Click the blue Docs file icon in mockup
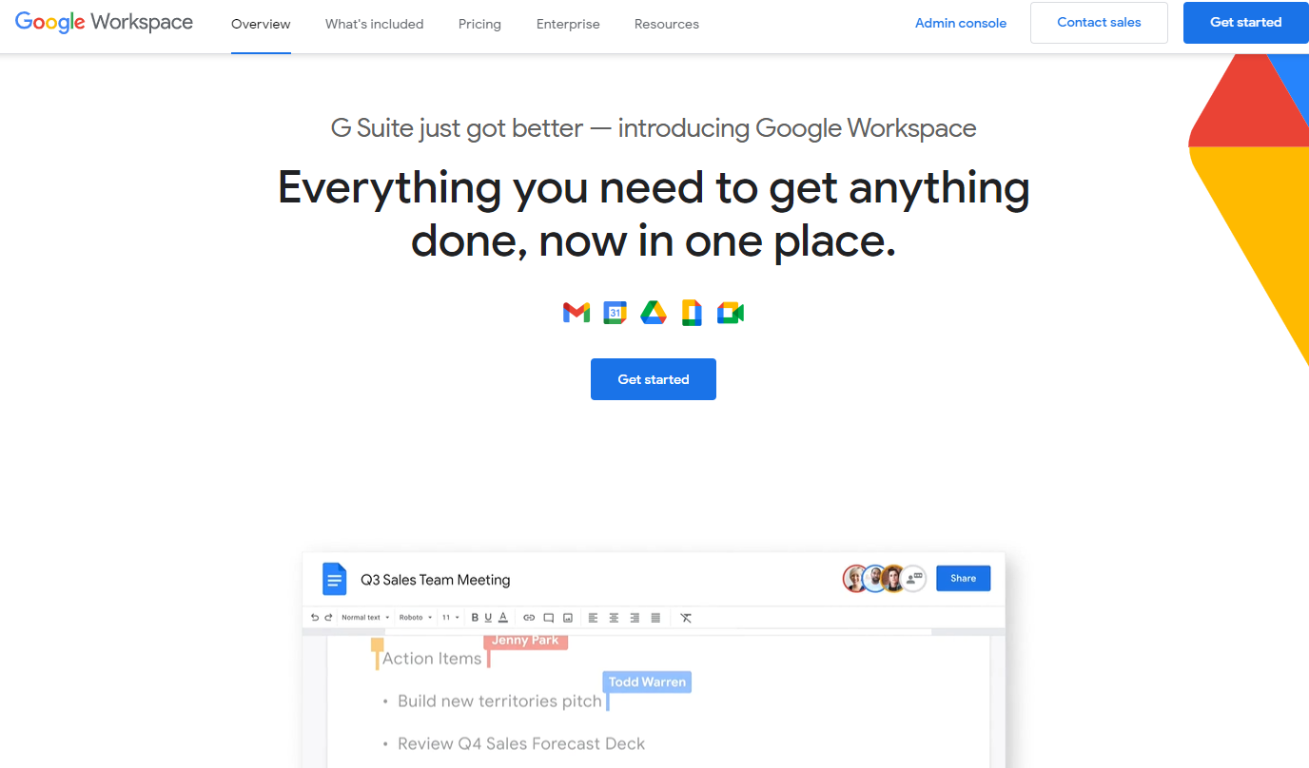This screenshot has height=768, width=1309. 334,579
